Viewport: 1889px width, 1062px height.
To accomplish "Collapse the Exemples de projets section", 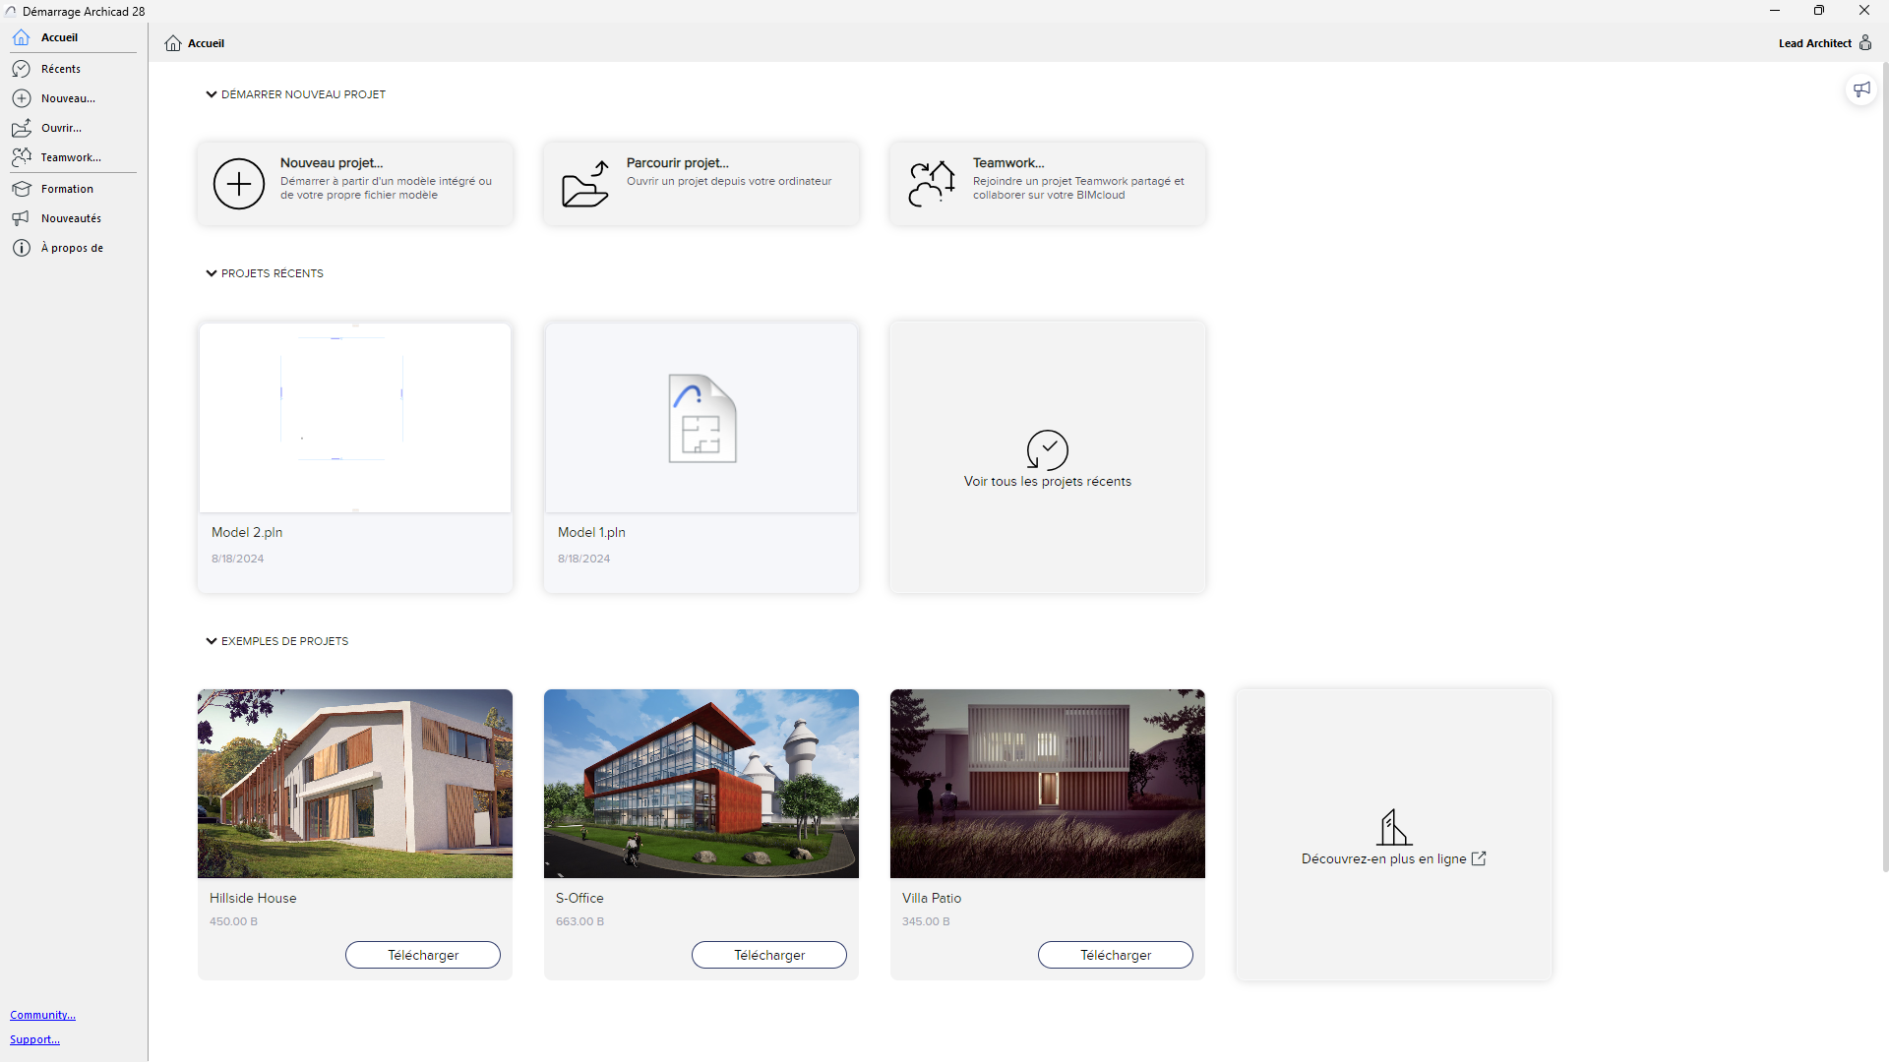I will pos(211,641).
